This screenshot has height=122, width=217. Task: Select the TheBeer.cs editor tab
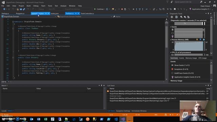tap(70, 14)
